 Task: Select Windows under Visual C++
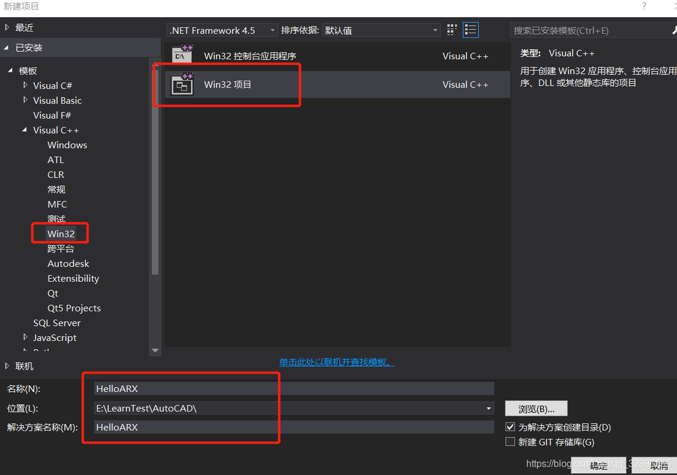[67, 145]
